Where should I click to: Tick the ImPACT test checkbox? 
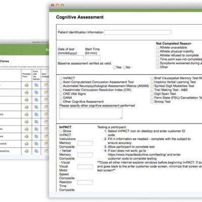point(61,78)
